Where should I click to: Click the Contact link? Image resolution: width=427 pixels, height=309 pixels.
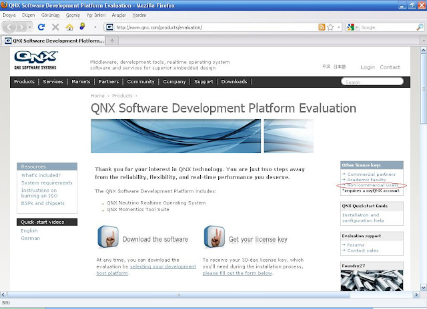coord(390,67)
